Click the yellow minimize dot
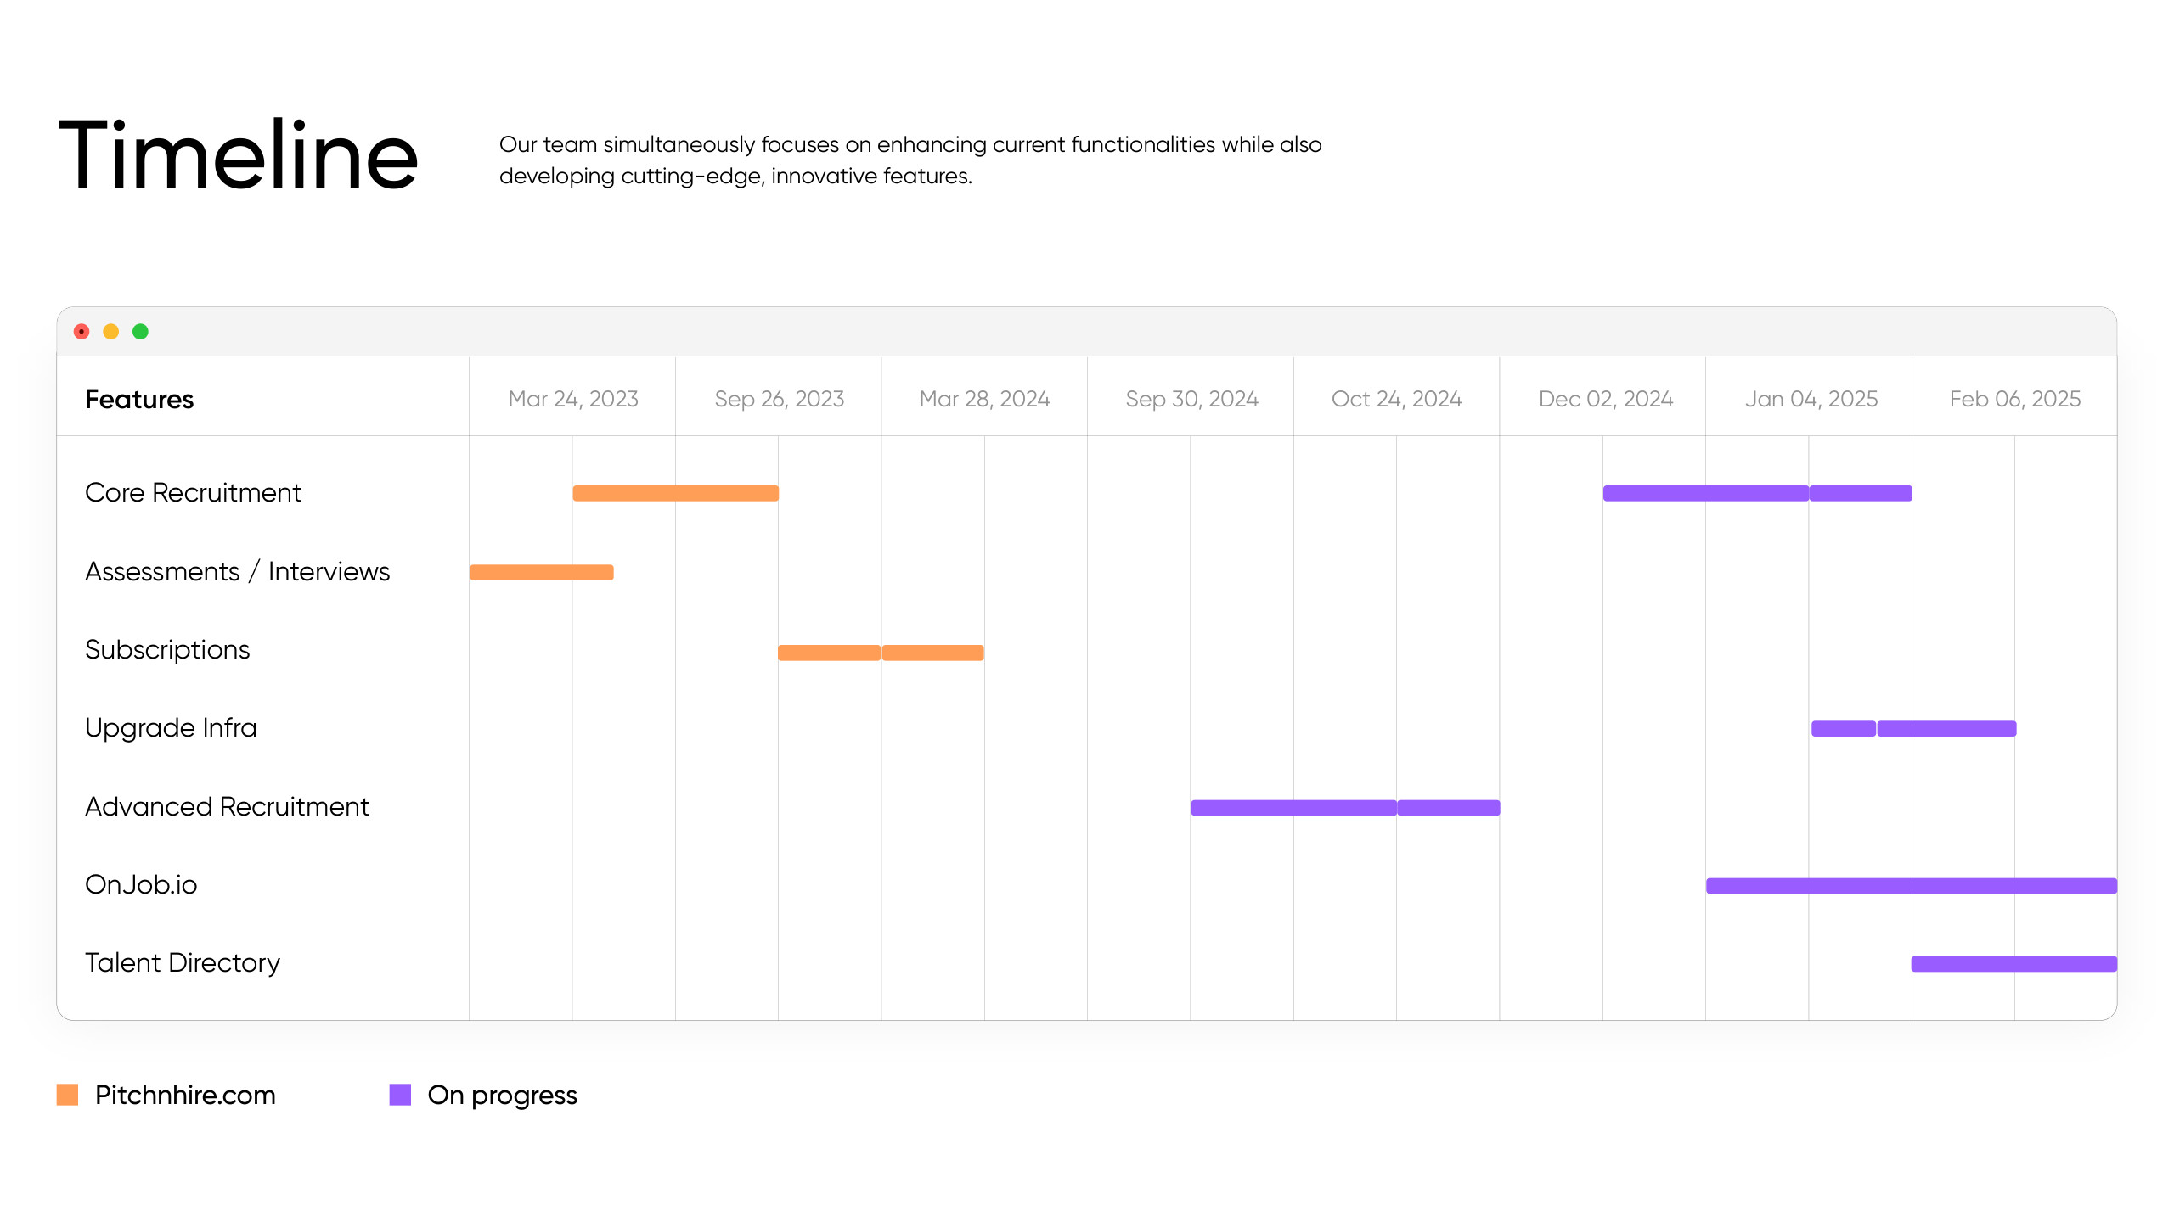The width and height of the screenshot is (2174, 1222). coord(111,332)
